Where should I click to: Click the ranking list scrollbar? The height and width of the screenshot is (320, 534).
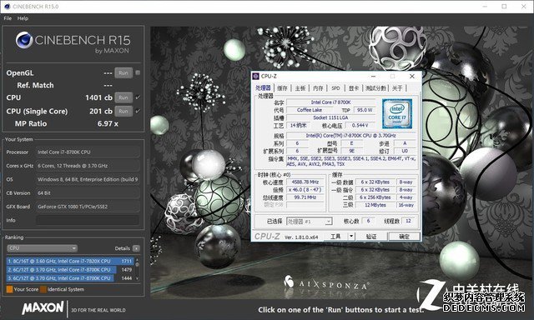[137, 269]
